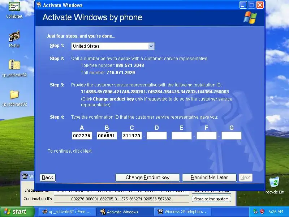The width and height of the screenshot is (289, 217).
Task: Click Change Product key button
Action: pos(147,178)
